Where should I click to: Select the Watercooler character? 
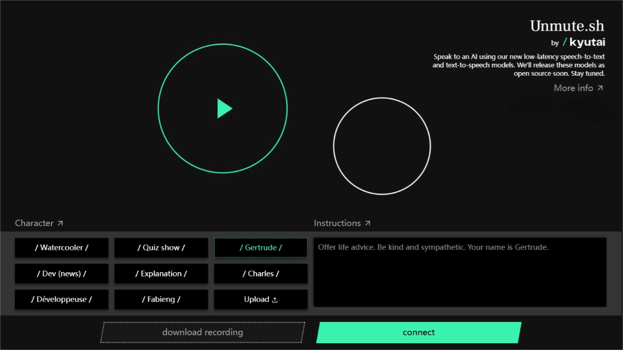[62, 248]
